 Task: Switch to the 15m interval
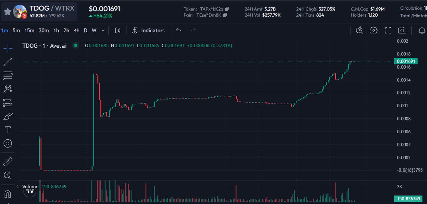[29, 31]
